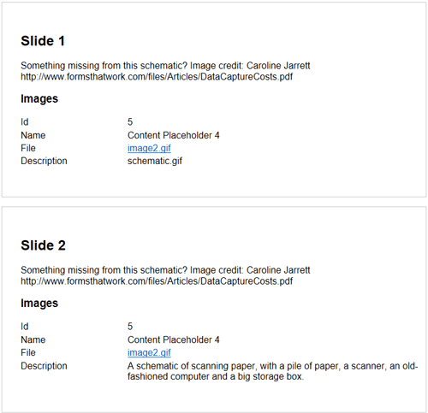The height and width of the screenshot is (413, 428).
Task: Click the 'schematic.gif' description value
Action: pos(155,161)
